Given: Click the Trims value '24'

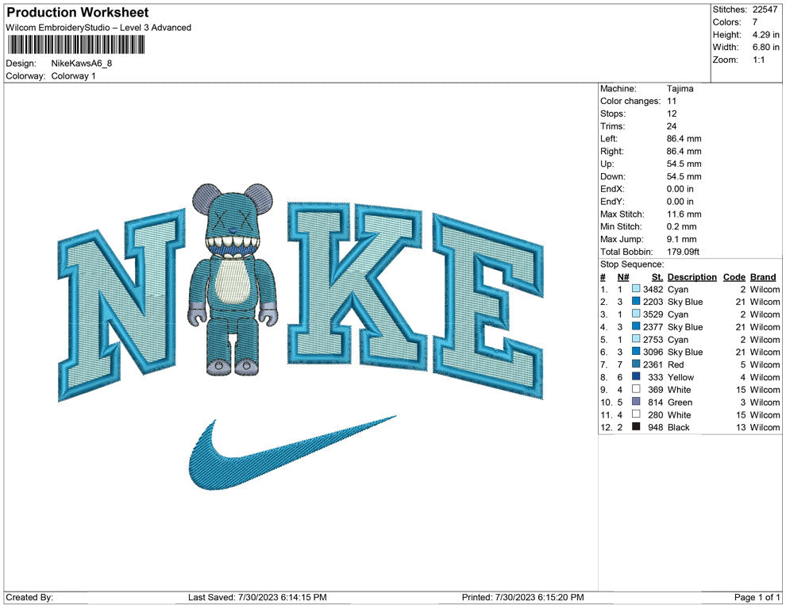Looking at the screenshot, I should tap(672, 126).
